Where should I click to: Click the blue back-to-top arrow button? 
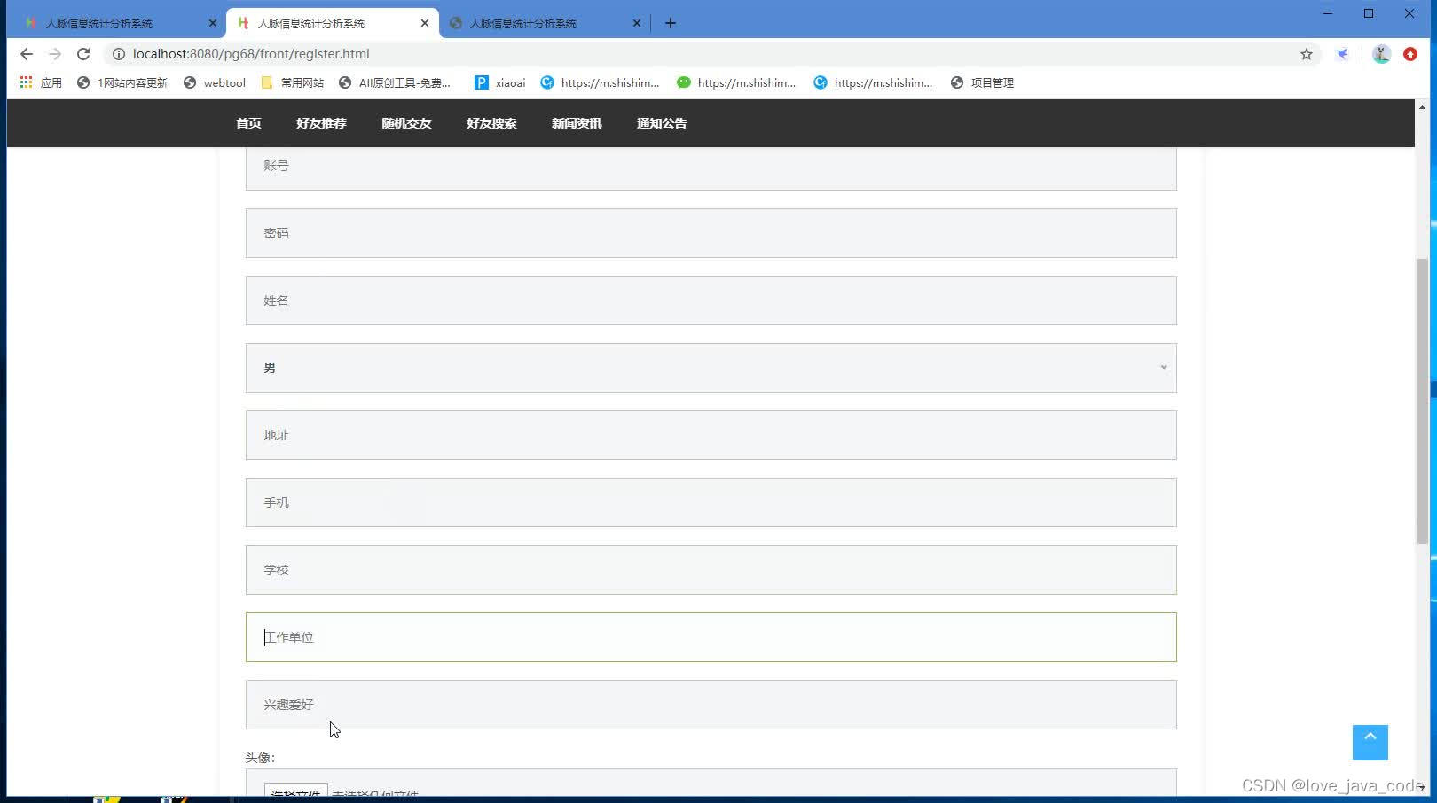(1370, 743)
